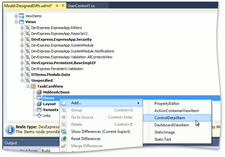The image size is (225, 157).
Task: Select the Variants tree node
Action: (x=51, y=110)
